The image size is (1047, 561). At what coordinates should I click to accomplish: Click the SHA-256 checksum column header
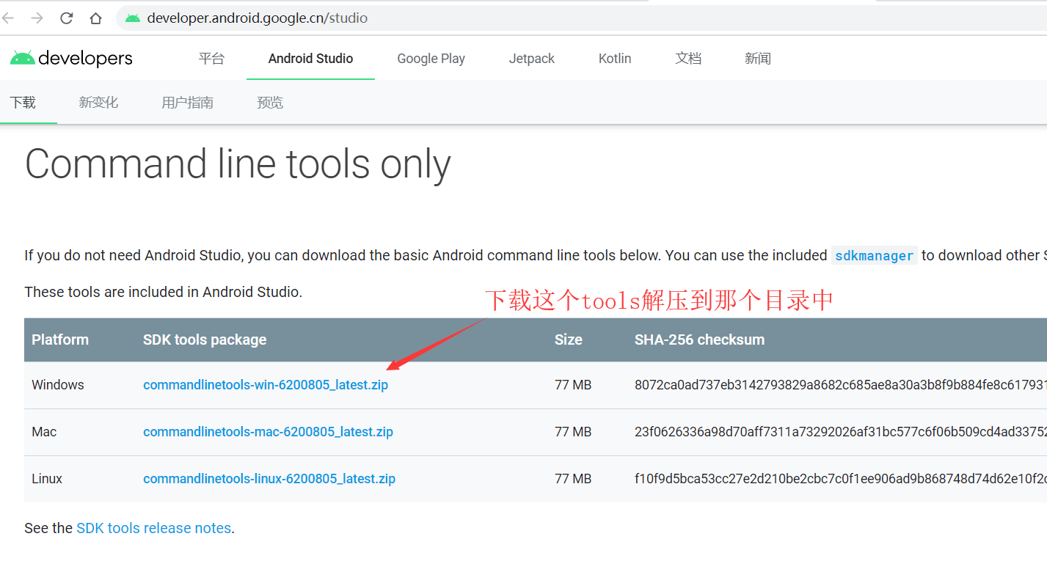pos(699,340)
